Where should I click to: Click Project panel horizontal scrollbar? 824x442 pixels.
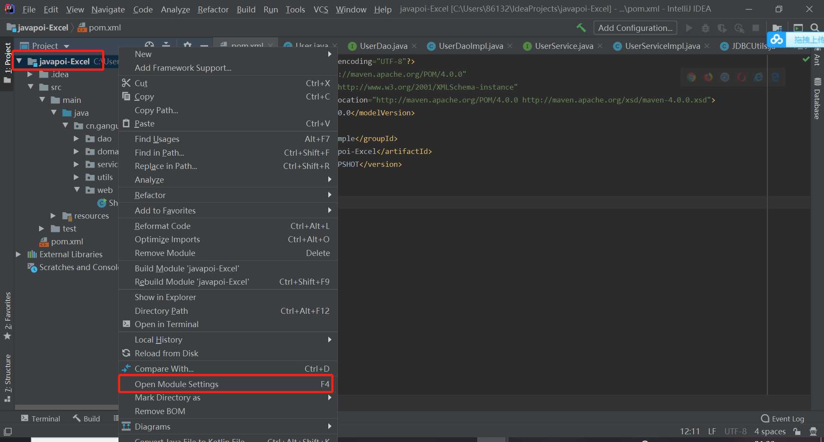click(x=67, y=407)
